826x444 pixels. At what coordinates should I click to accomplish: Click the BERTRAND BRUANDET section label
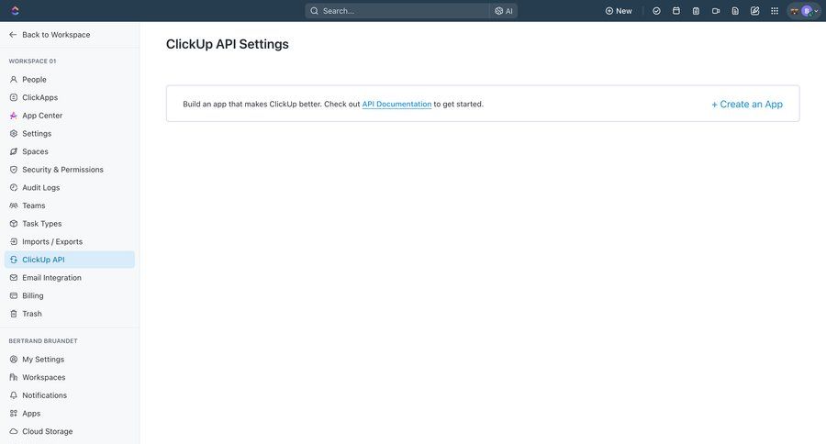[x=43, y=340]
